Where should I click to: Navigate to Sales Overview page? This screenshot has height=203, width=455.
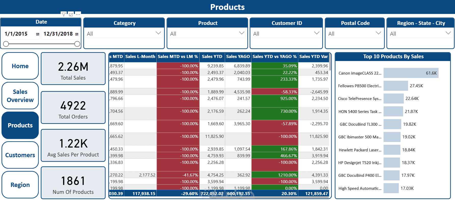[20, 96]
